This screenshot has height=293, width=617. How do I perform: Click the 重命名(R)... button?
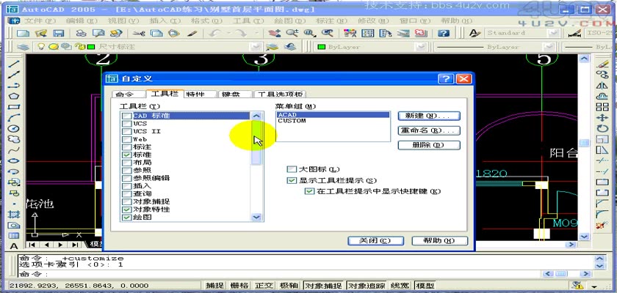coord(429,130)
